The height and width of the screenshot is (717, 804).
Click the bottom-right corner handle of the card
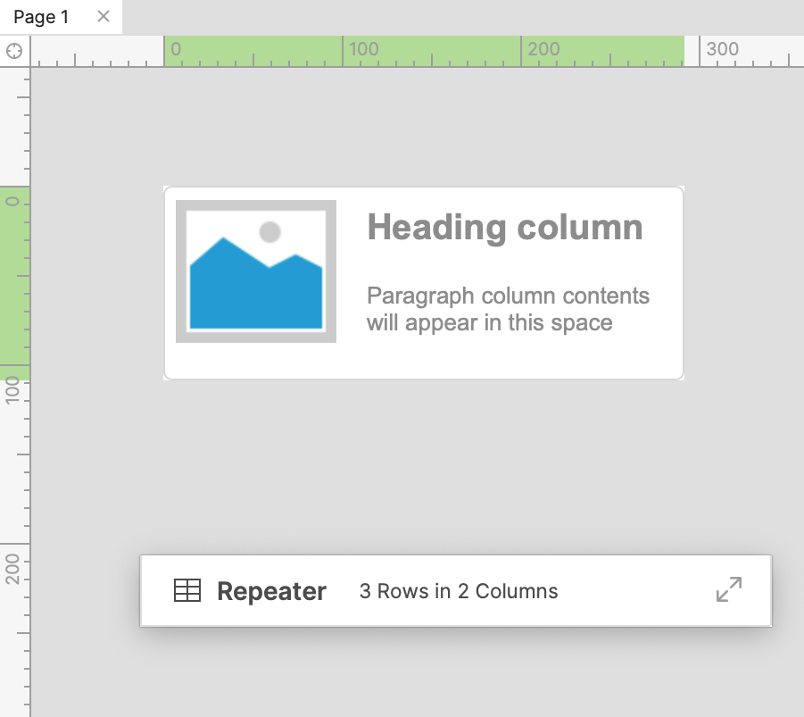click(683, 379)
